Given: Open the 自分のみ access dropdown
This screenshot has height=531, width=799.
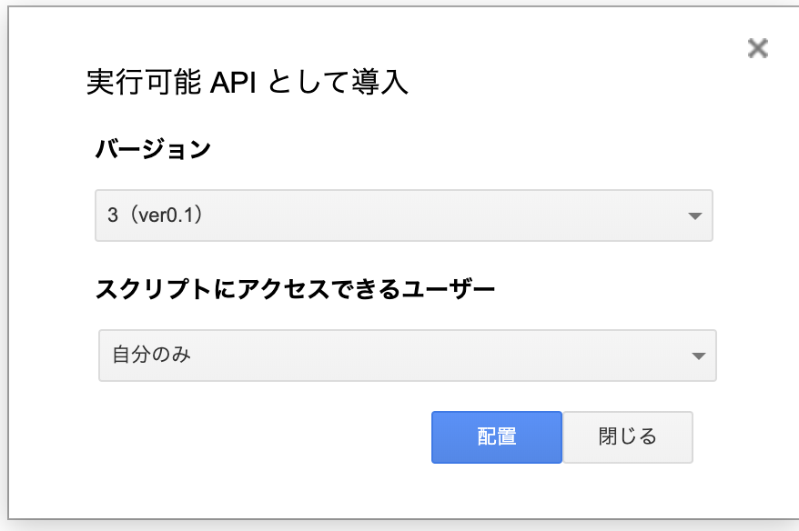Looking at the screenshot, I should 407,356.
